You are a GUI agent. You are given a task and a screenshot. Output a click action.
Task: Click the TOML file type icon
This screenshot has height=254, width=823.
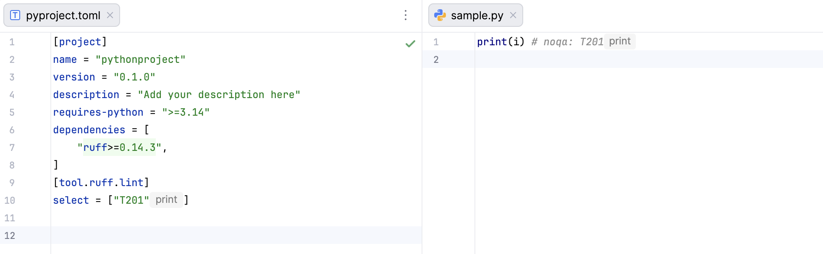(x=15, y=16)
